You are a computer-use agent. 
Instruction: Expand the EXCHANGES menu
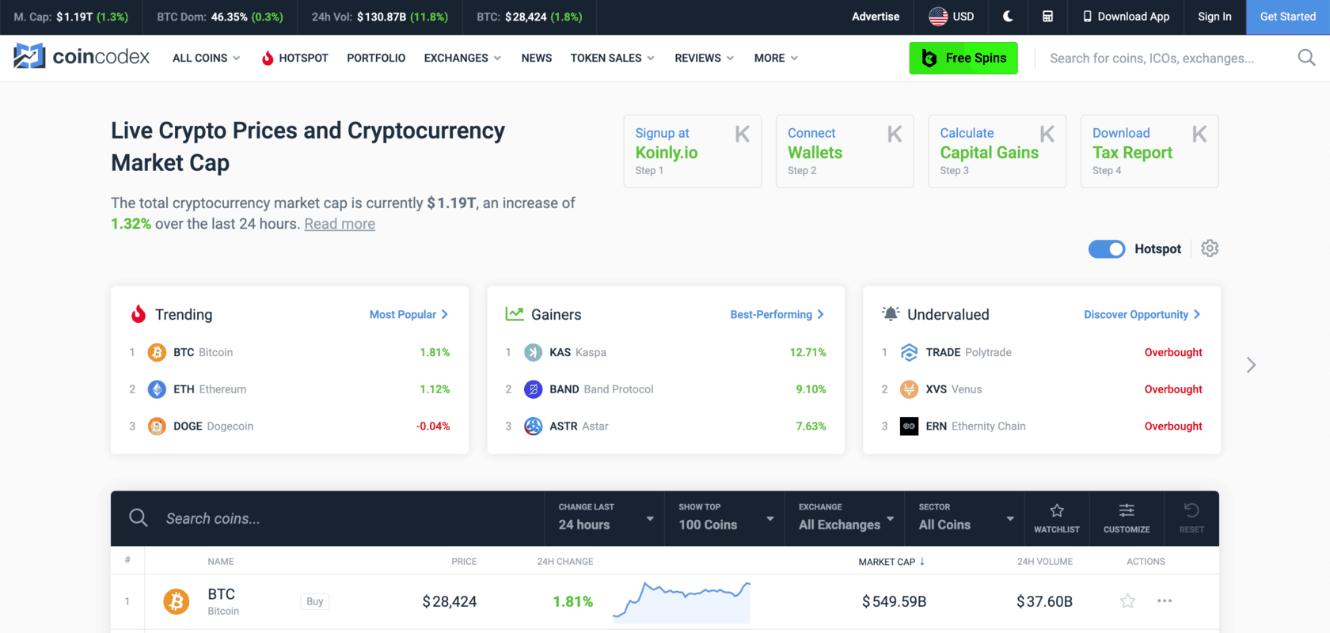(462, 58)
